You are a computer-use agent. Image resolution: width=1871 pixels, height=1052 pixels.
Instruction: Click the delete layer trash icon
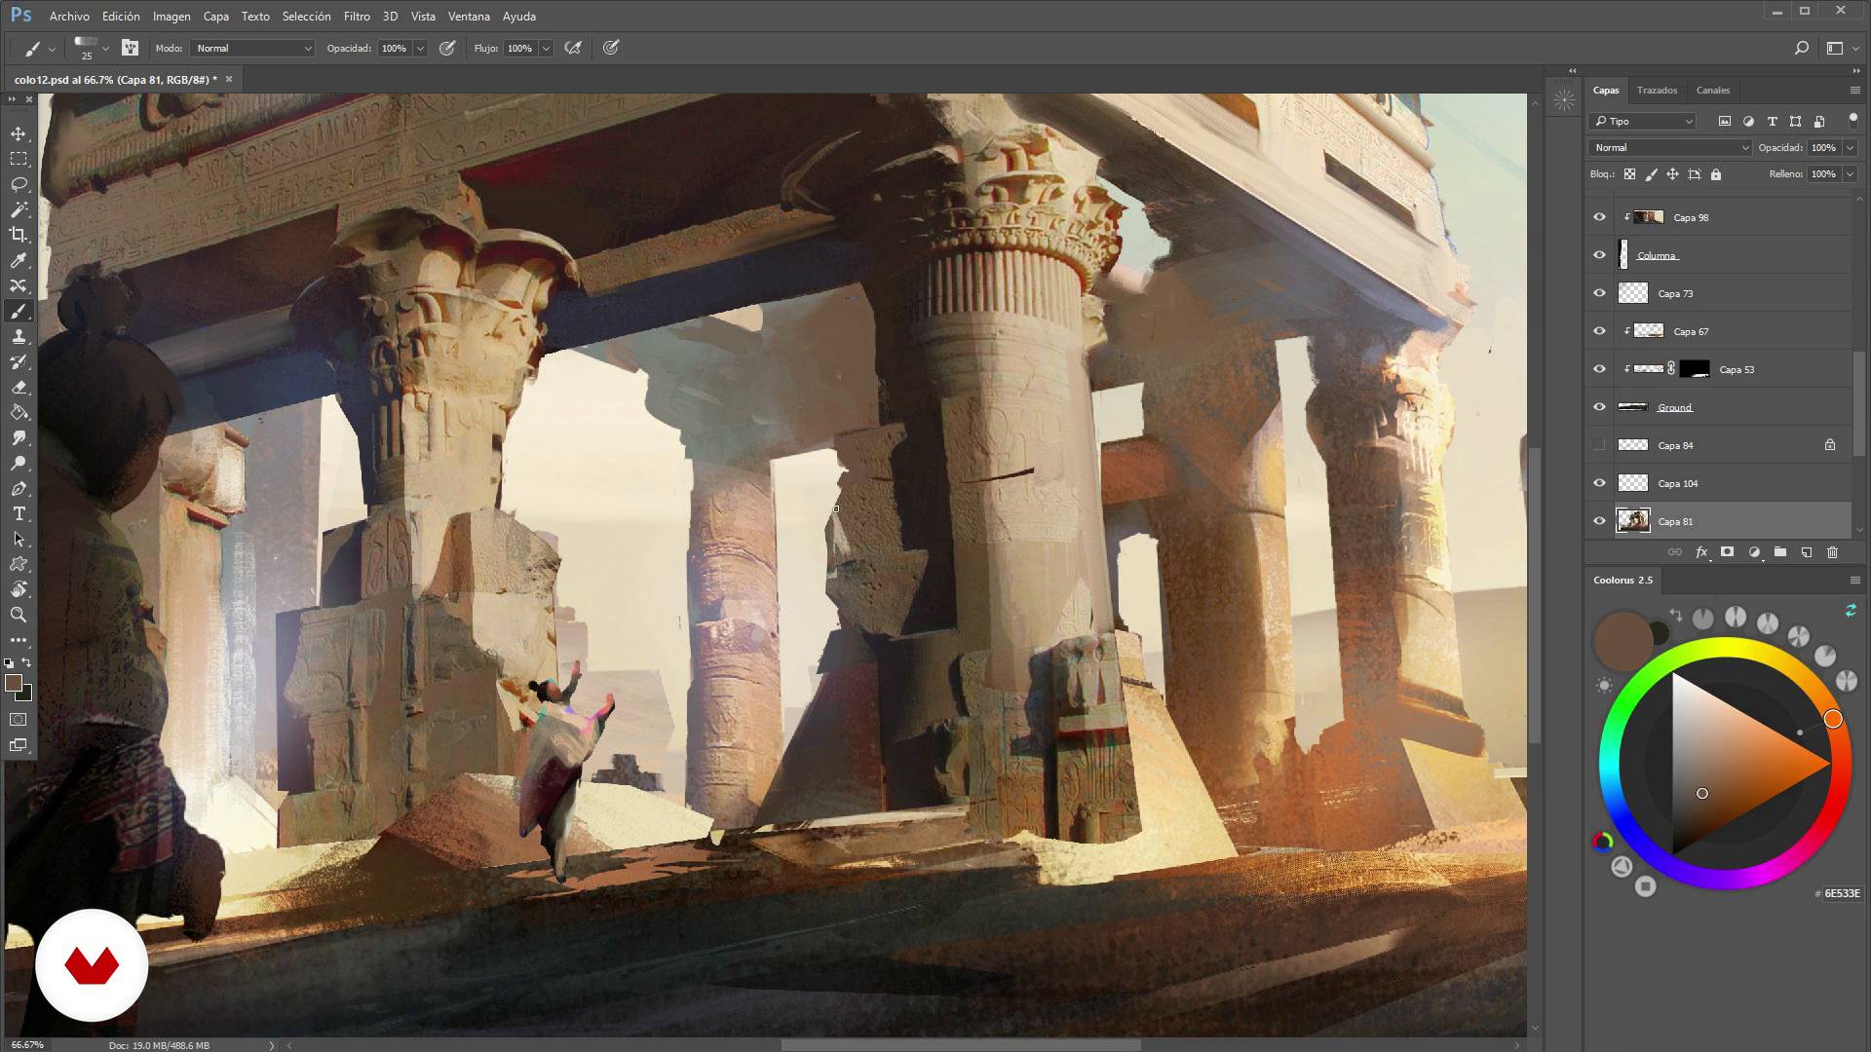coord(1832,552)
